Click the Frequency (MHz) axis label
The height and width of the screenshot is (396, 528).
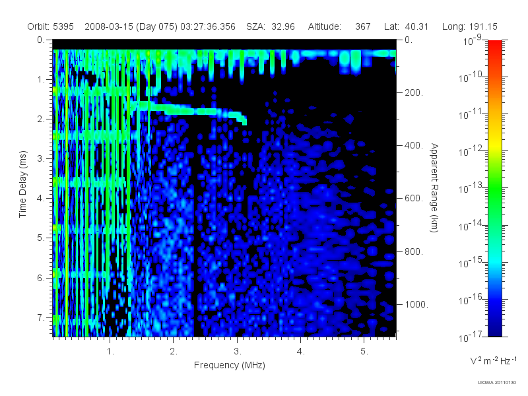click(x=229, y=365)
